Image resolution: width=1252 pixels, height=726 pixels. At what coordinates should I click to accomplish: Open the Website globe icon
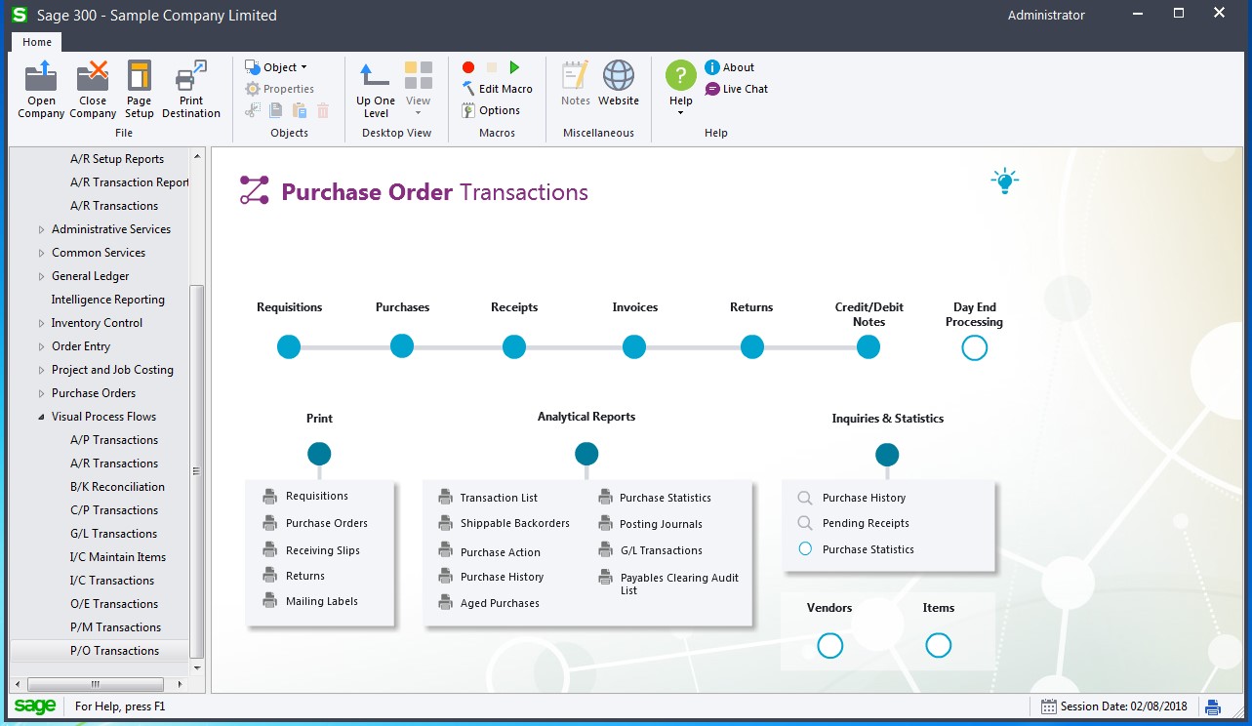tap(619, 78)
